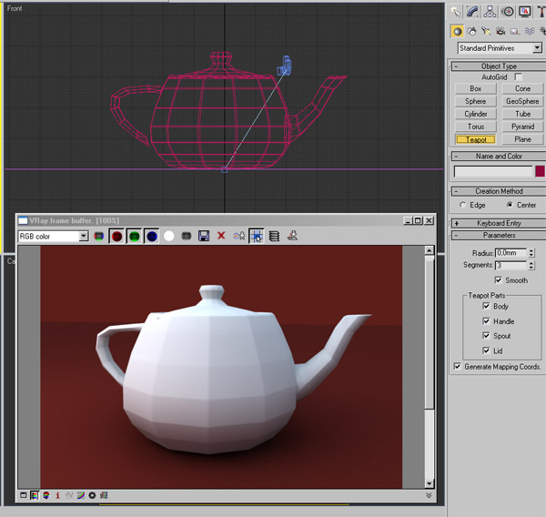
Task: Disable the Handle teapot part
Action: click(485, 321)
